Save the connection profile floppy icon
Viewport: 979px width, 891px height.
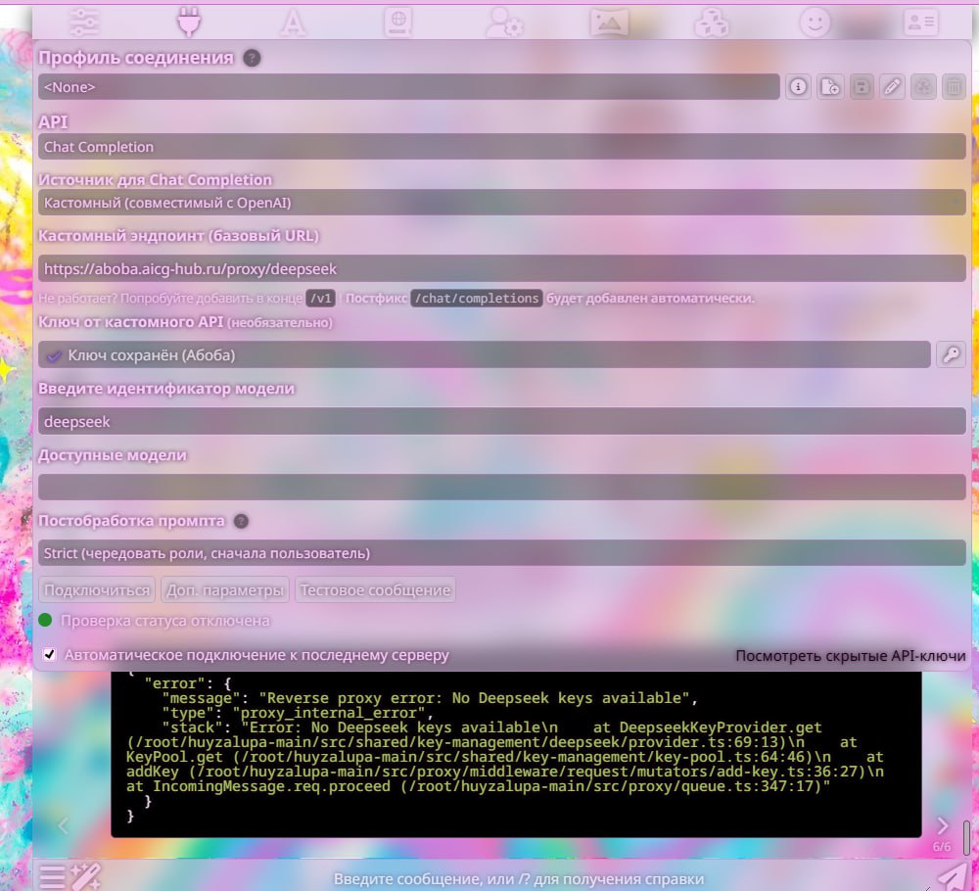pyautogui.click(x=861, y=87)
